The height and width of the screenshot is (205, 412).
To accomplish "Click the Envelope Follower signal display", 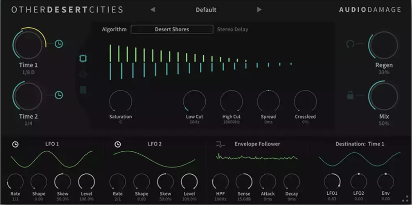I will click(257, 157).
